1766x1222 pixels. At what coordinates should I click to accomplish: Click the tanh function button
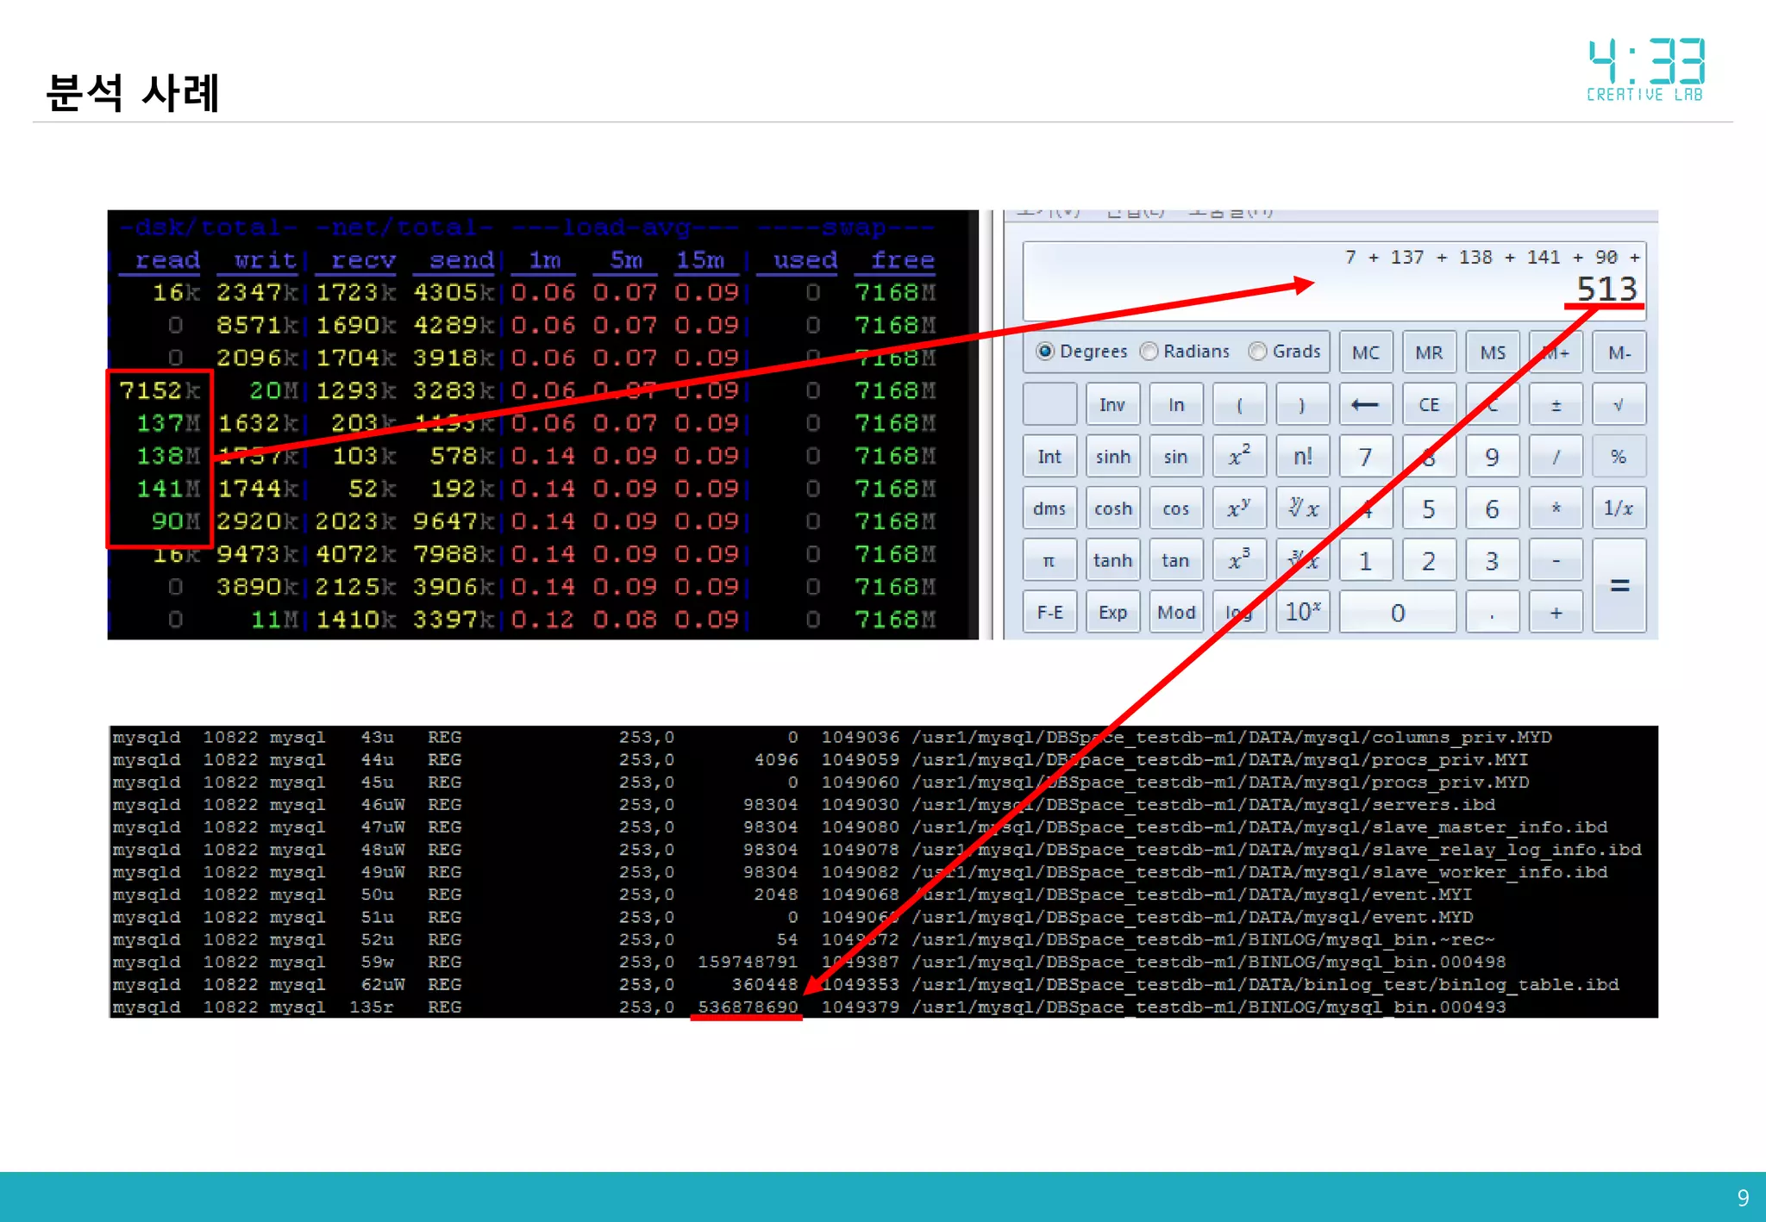tap(1112, 561)
